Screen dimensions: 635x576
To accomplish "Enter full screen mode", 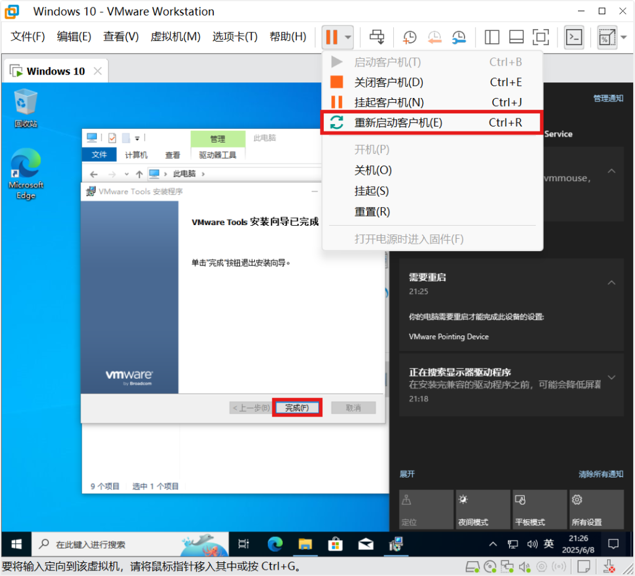I will (x=541, y=37).
